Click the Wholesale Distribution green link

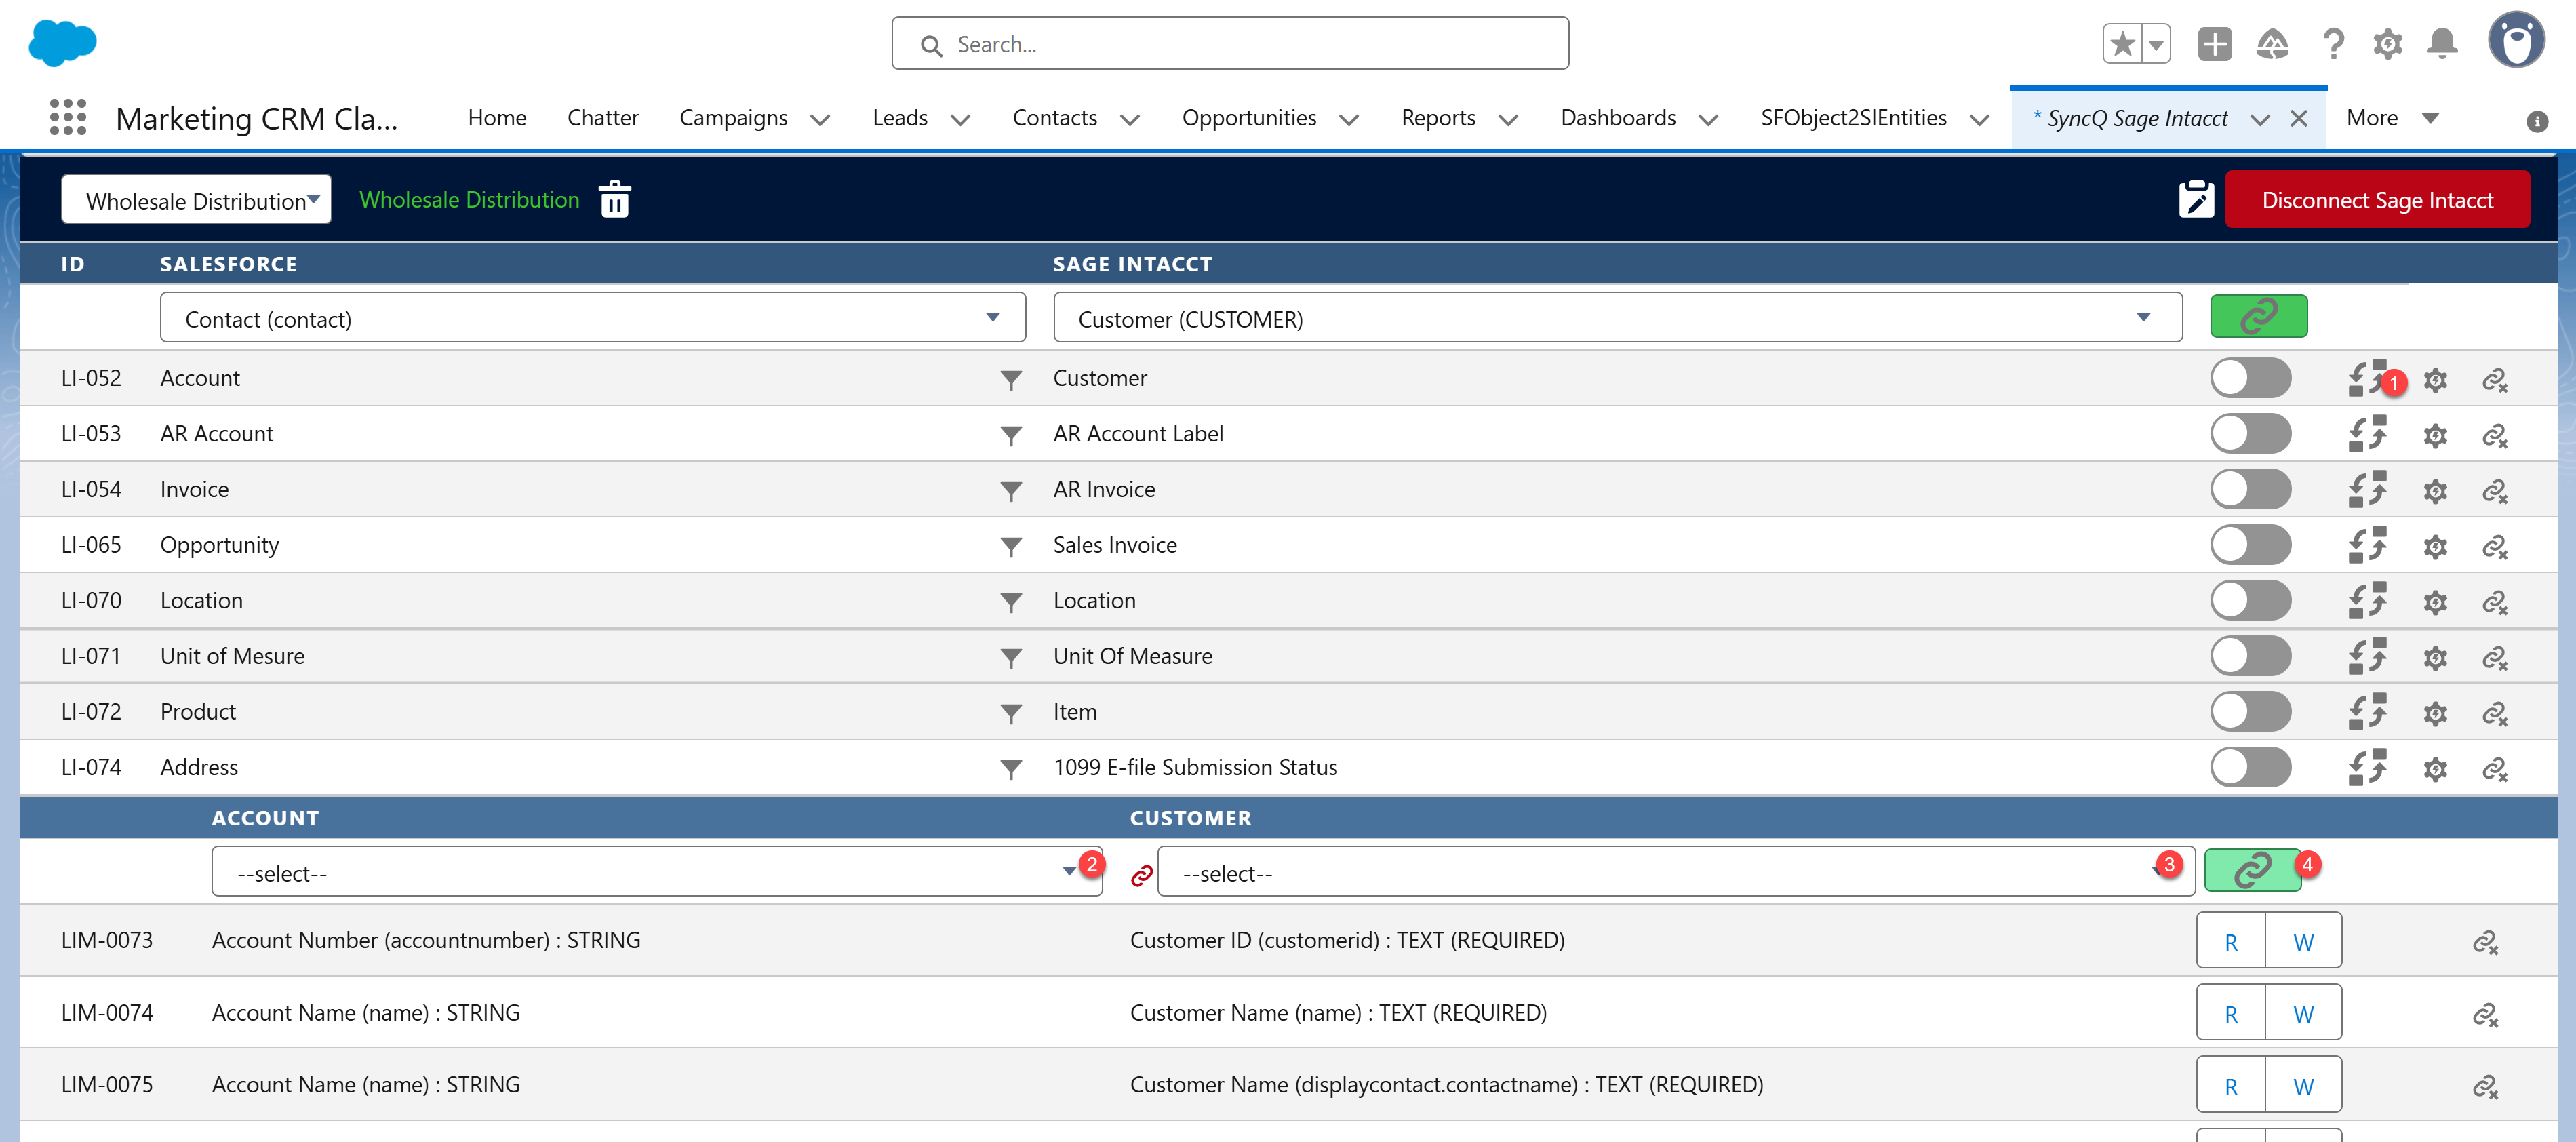point(469,199)
